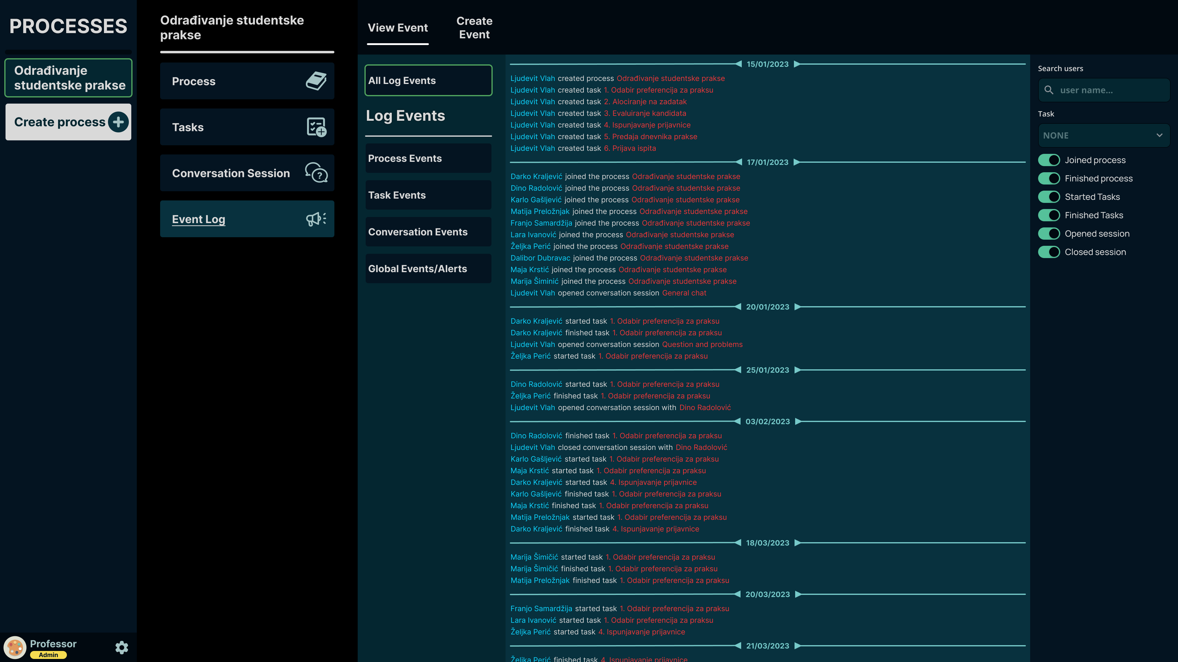Image resolution: width=1178 pixels, height=662 pixels.
Task: Click the Professor avatar image
Action: (15, 647)
